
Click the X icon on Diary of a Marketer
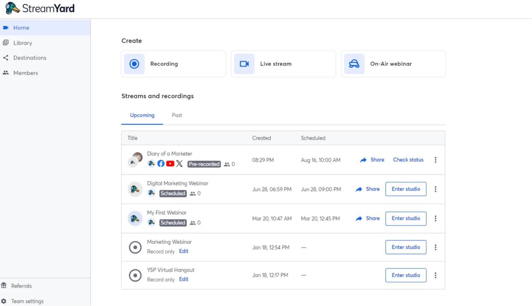(180, 164)
